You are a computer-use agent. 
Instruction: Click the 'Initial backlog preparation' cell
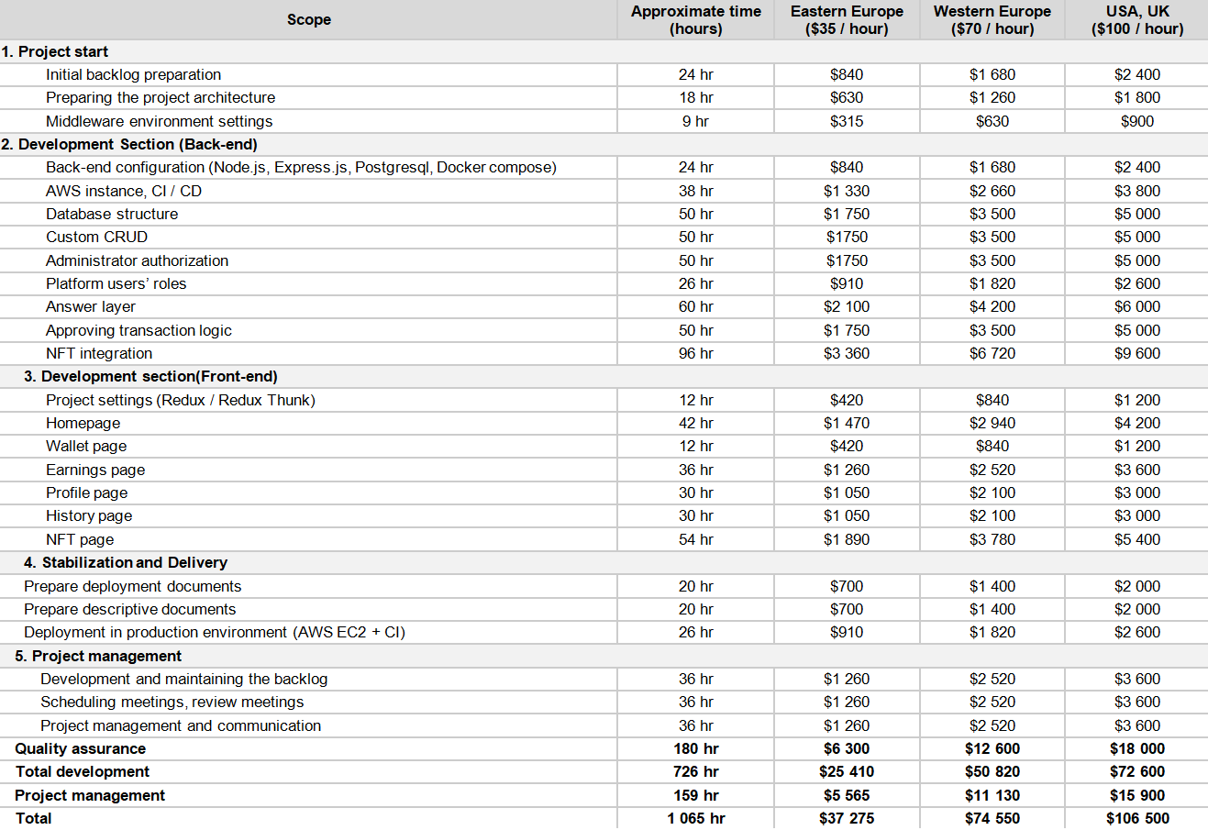[133, 74]
